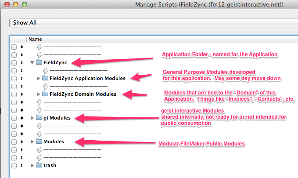Click script icon of separator directly under FieldZync folder
Viewport: 298px width, 178px height.
pos(45,71)
